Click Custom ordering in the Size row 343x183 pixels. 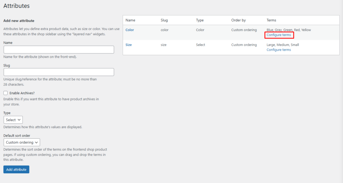244,45
